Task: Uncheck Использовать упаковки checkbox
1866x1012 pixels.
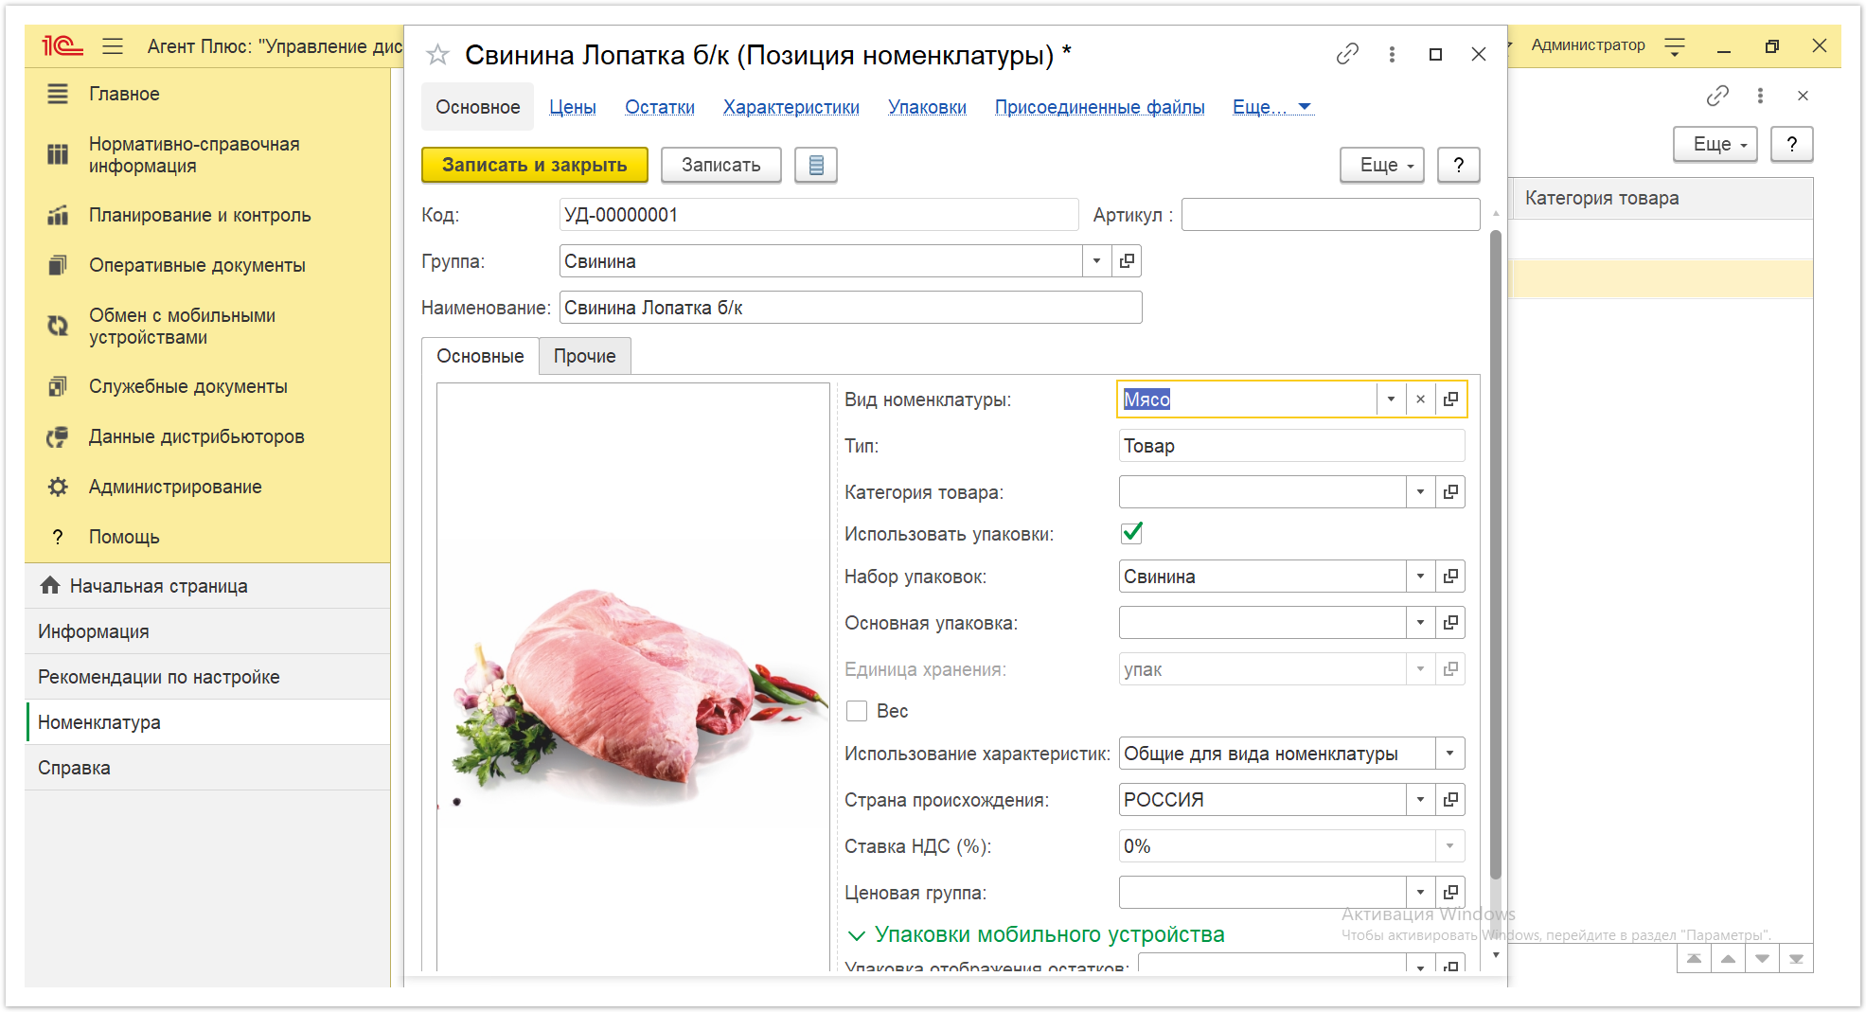Action: (x=1131, y=533)
